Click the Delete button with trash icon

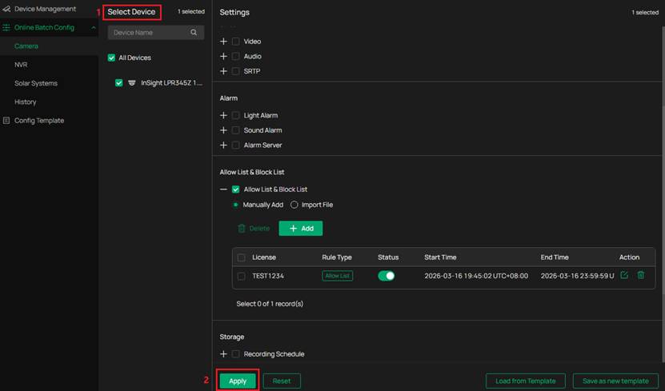[254, 229]
